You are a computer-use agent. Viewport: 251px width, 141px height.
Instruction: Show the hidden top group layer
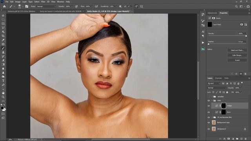click(x=209, y=97)
